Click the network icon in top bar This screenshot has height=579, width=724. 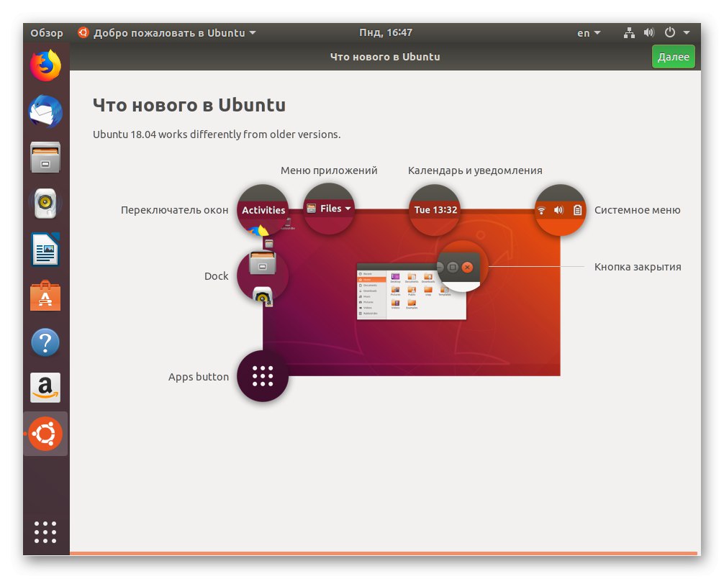629,33
